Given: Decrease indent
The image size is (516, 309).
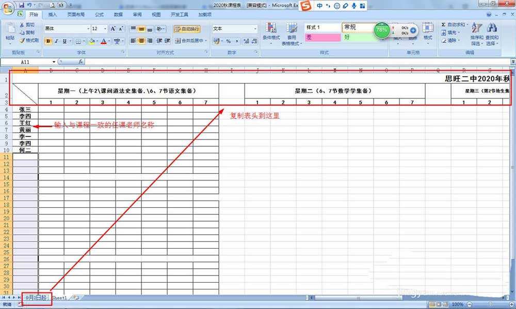Looking at the screenshot, I should [159, 41].
